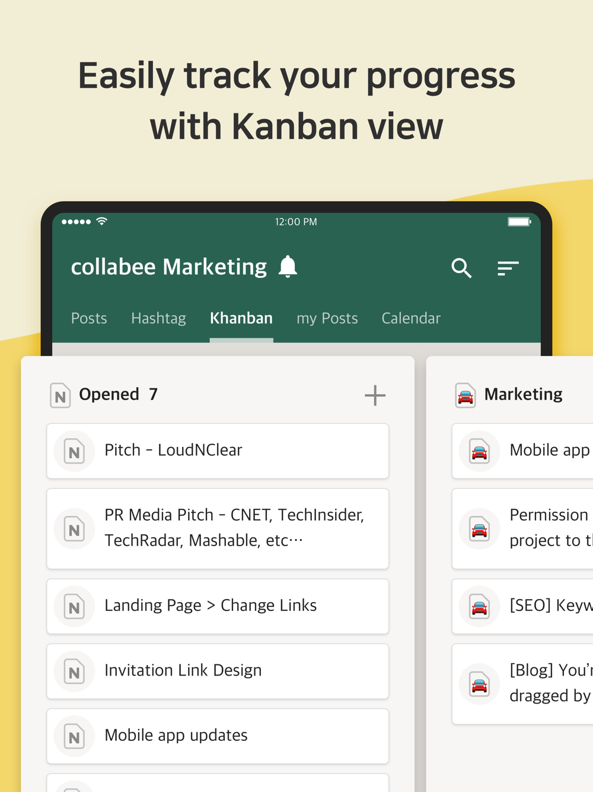This screenshot has height=792, width=593.
Task: Open the Invitation Link Design card
Action: [x=218, y=671]
